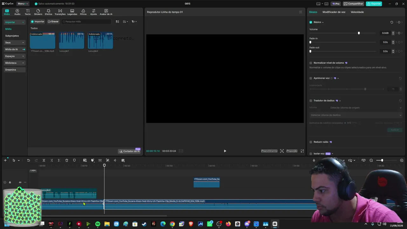Image resolution: width=407 pixels, height=229 pixels.
Task: Undo the last timeline action
Action: [29, 160]
